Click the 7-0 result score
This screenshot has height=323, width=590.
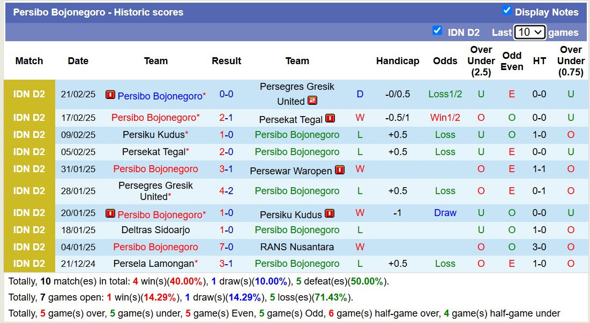226,247
